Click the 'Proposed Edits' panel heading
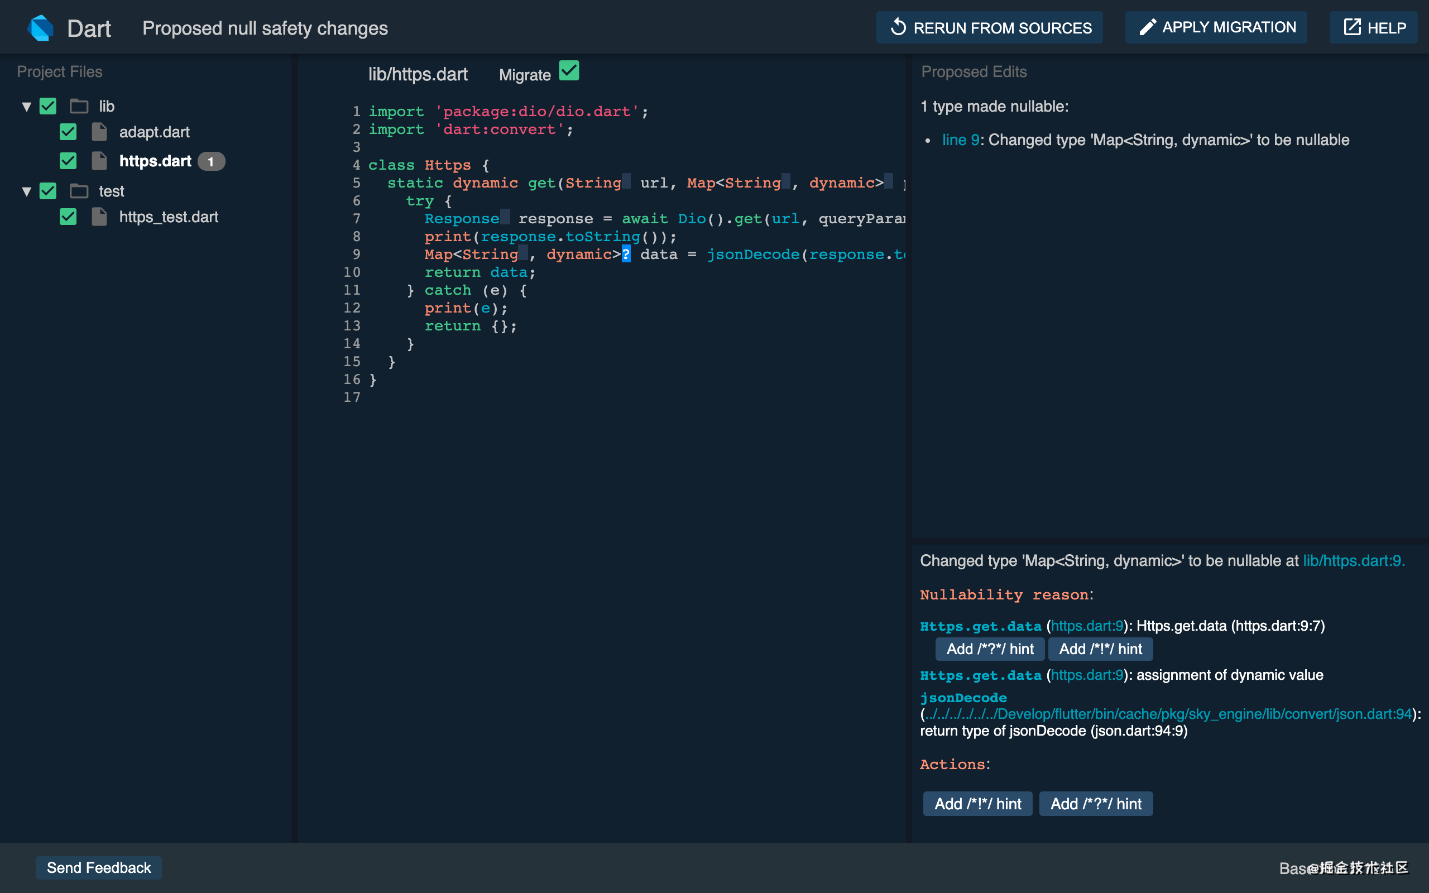Image resolution: width=1429 pixels, height=893 pixels. click(974, 71)
